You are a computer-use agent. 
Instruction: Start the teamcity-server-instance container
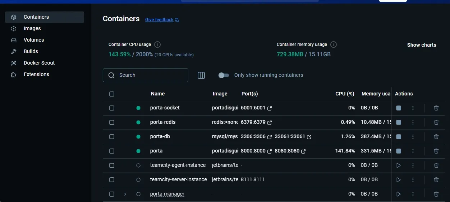pyautogui.click(x=399, y=180)
